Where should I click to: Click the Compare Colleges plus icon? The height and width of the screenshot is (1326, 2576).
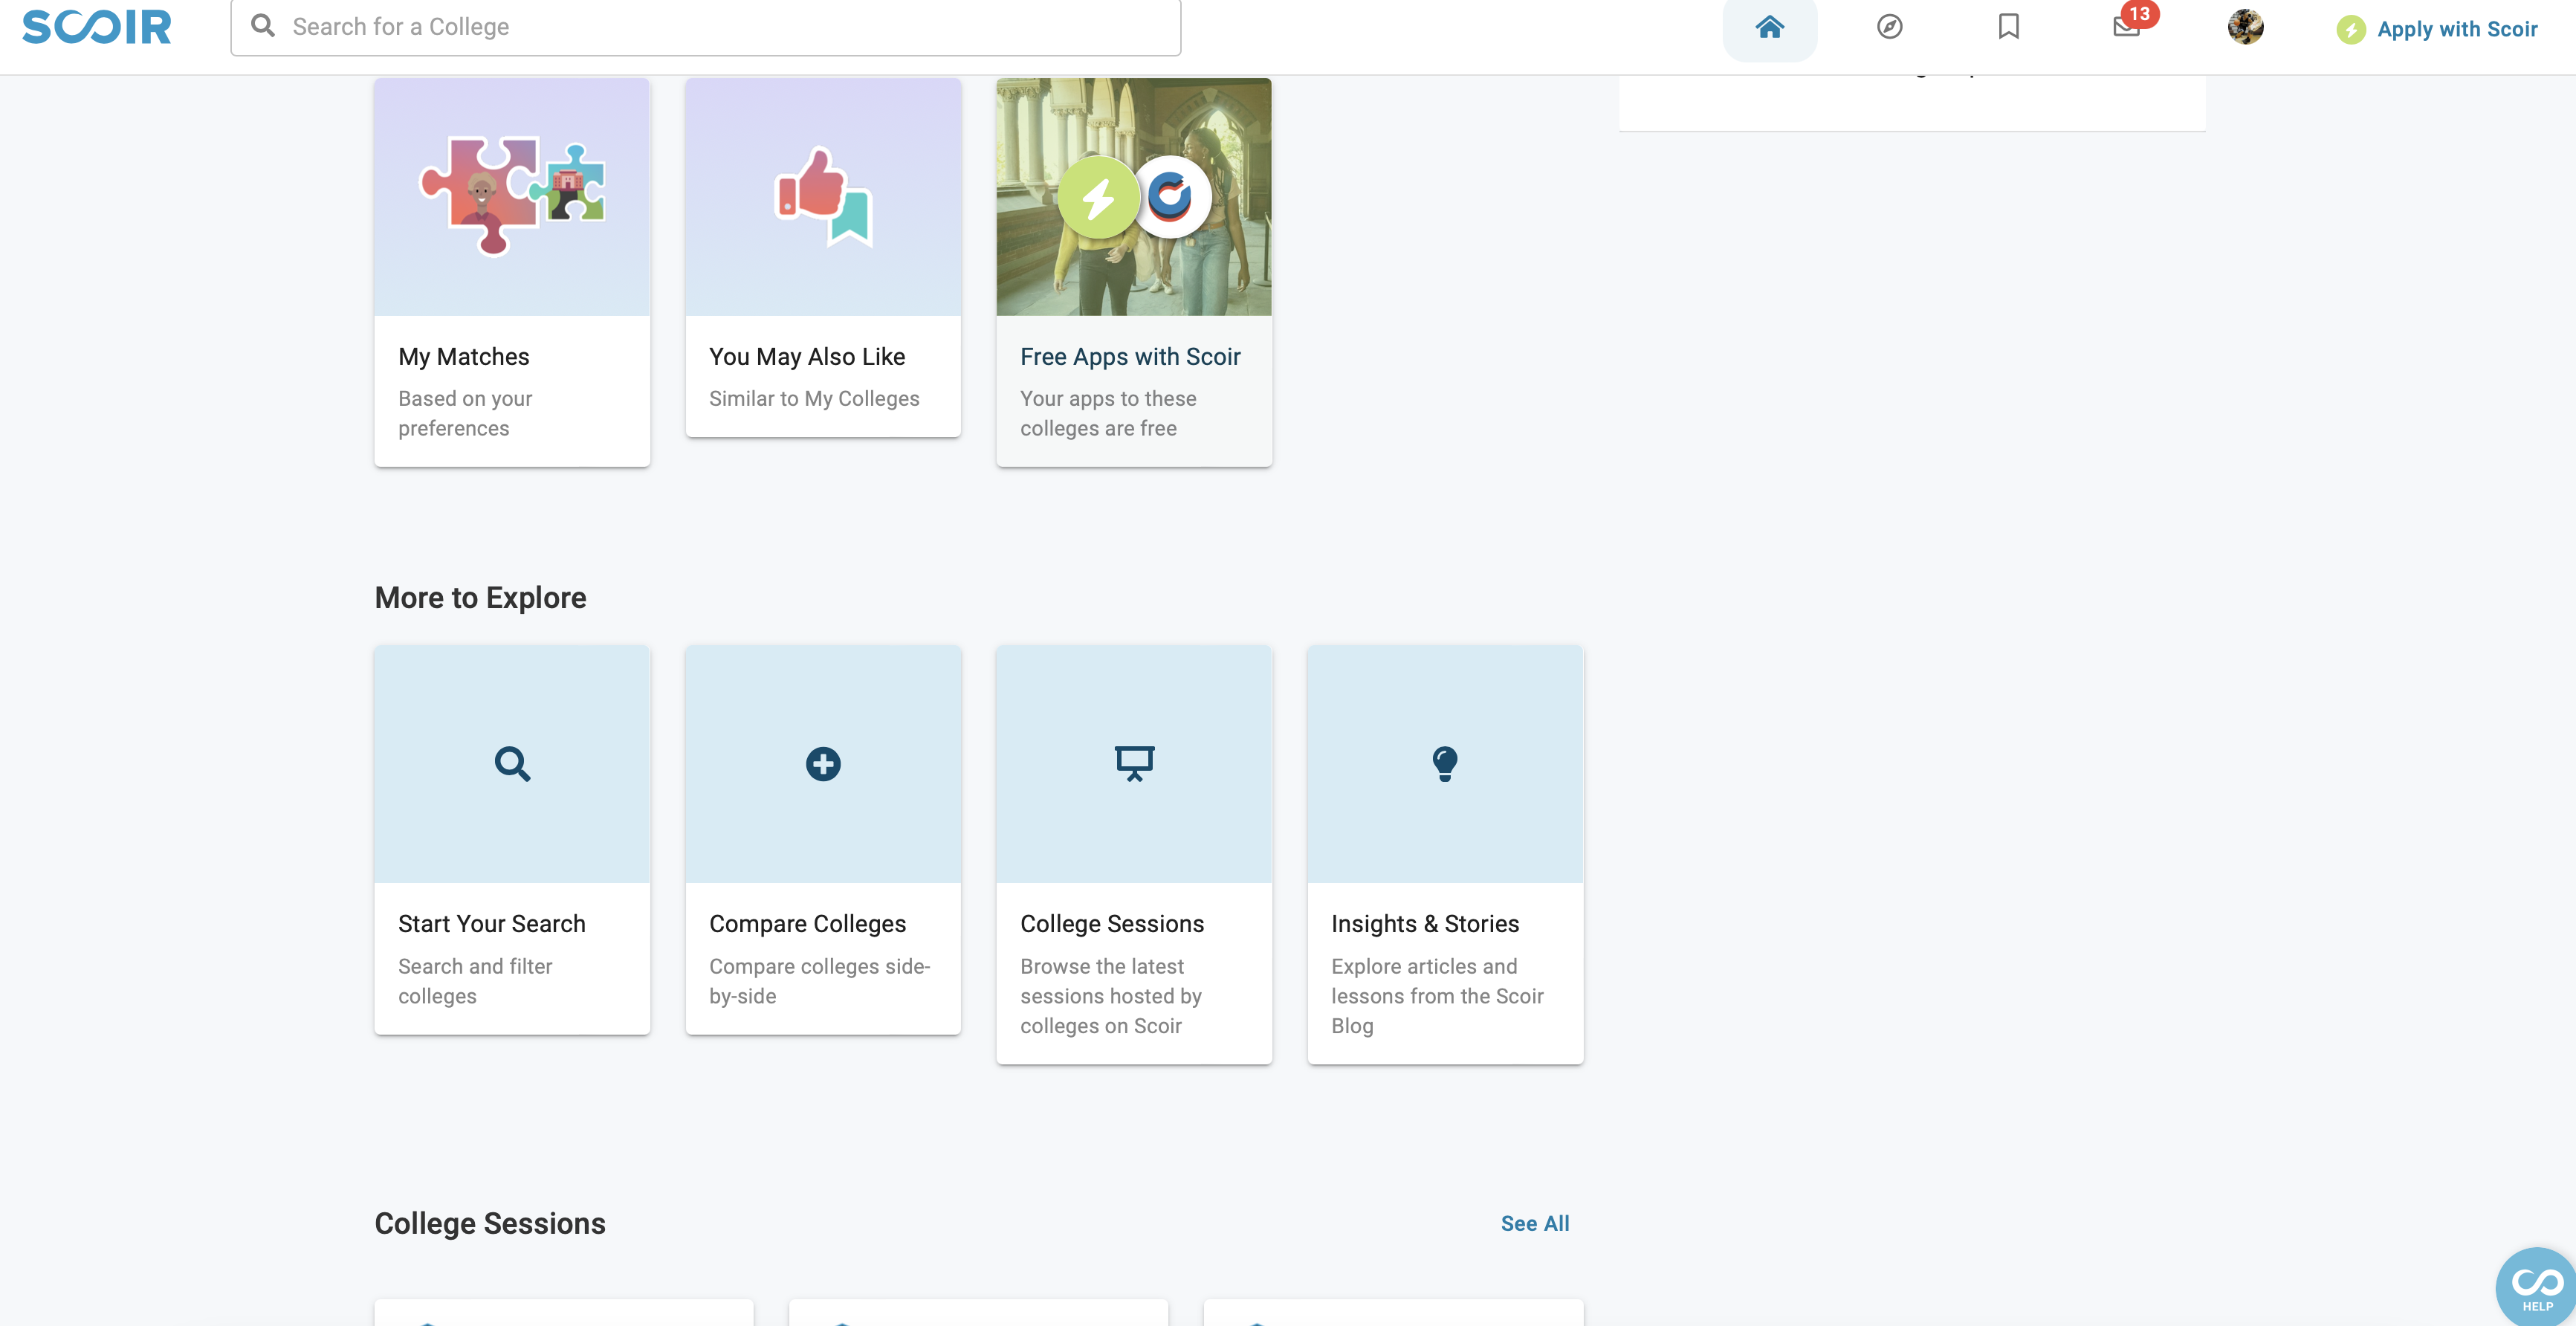[x=823, y=764]
